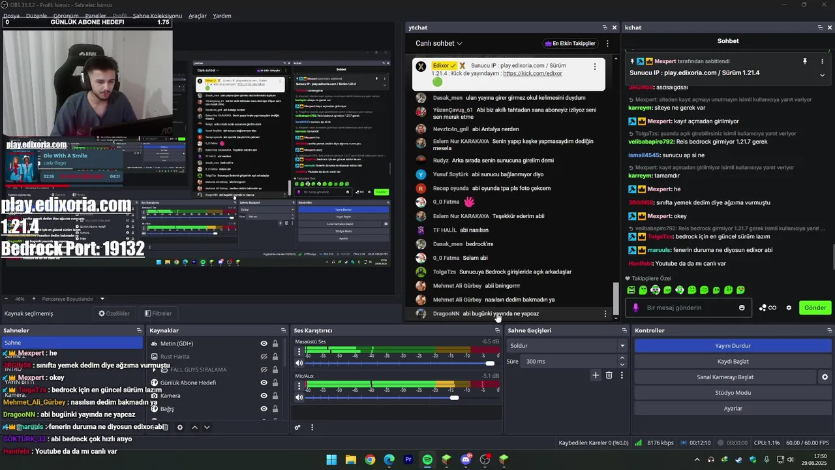Open scene transition properties menu
This screenshot has height=470, width=835.
click(622, 375)
